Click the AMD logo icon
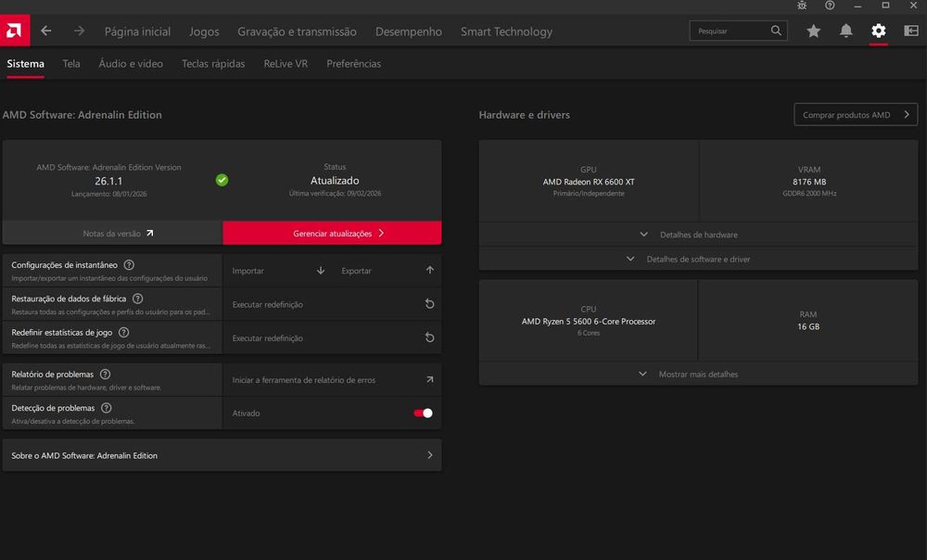 (x=15, y=31)
